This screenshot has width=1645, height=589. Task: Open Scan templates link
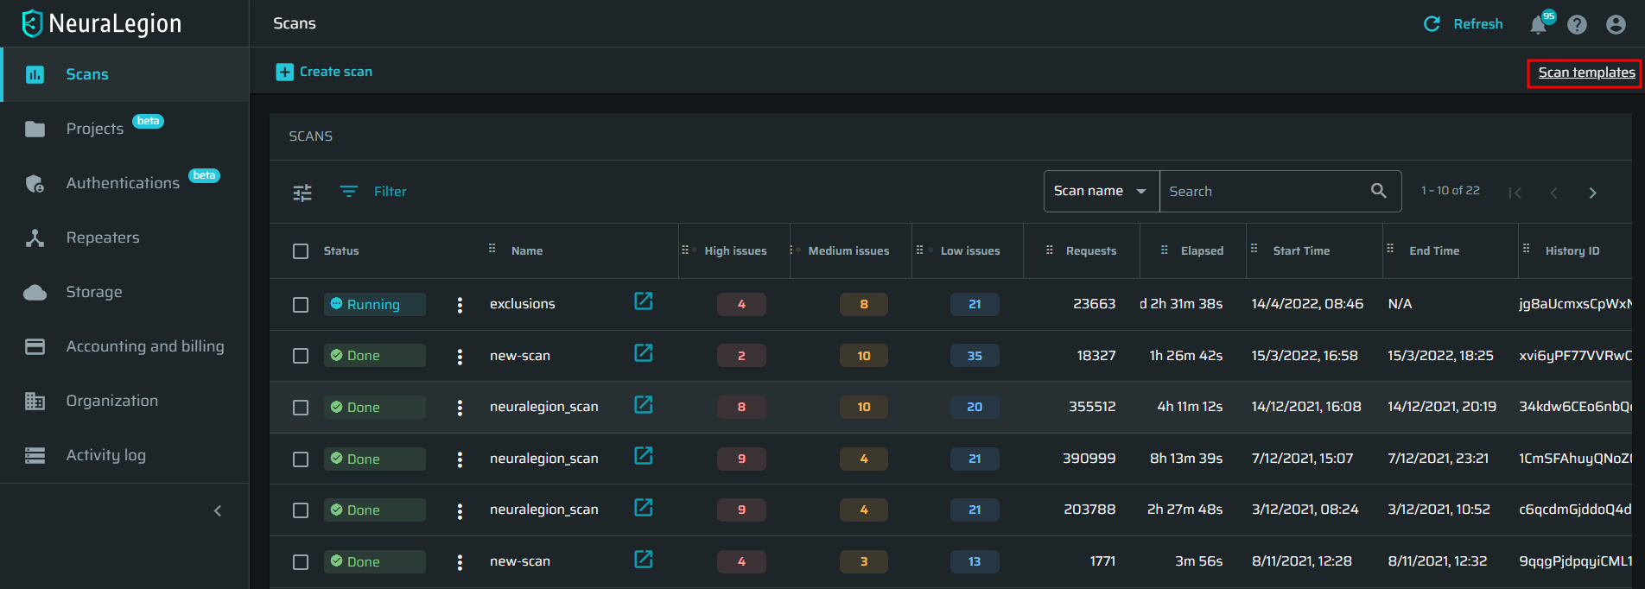coord(1586,73)
